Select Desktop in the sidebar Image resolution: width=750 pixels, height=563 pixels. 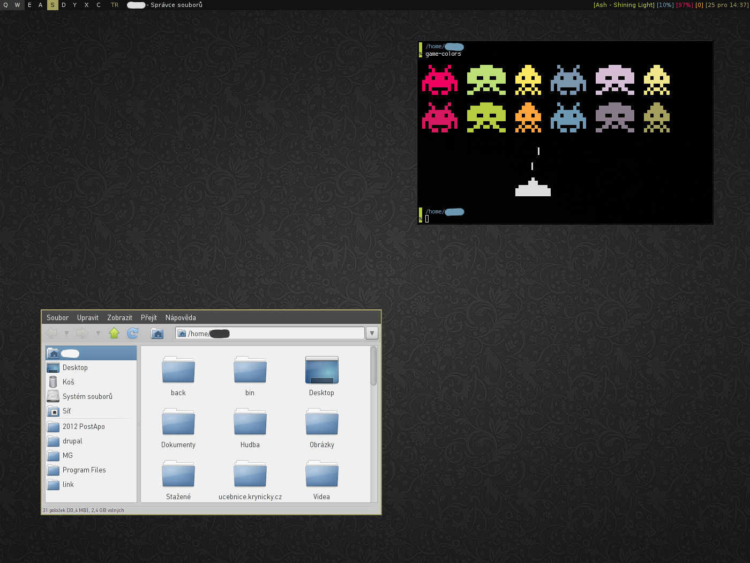[91, 367]
